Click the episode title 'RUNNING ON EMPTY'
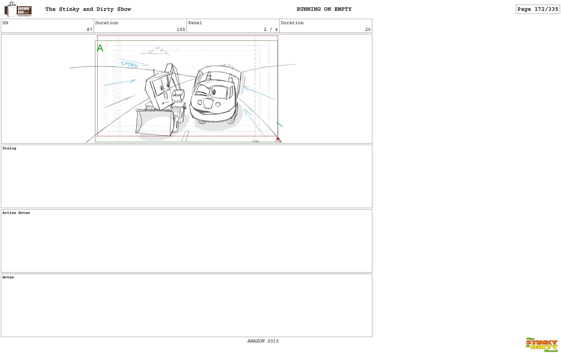The image size is (561, 353). 324,9
